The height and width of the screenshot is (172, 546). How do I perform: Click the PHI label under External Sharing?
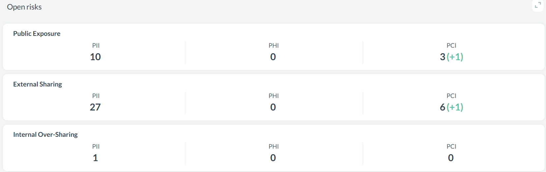click(274, 96)
